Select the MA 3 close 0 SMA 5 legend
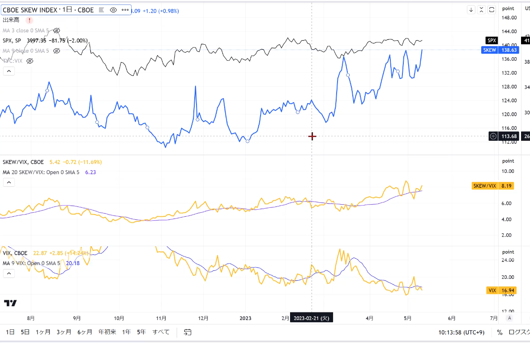Viewport: 530px width, 345px height. coord(26,30)
